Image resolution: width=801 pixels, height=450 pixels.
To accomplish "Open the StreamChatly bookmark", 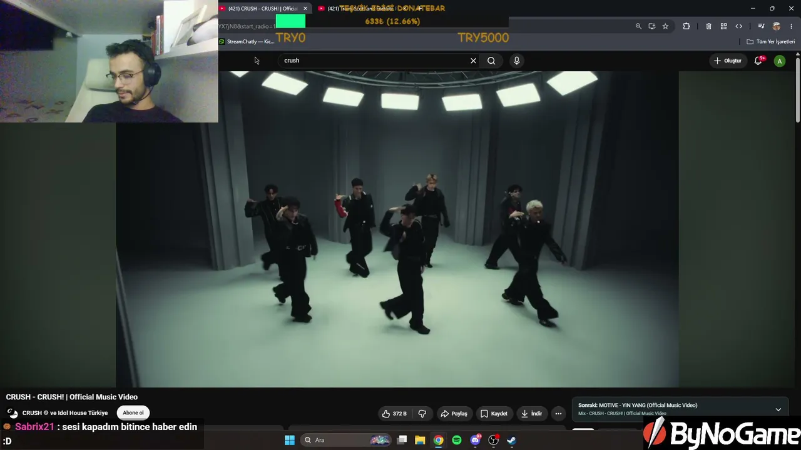I will (247, 42).
